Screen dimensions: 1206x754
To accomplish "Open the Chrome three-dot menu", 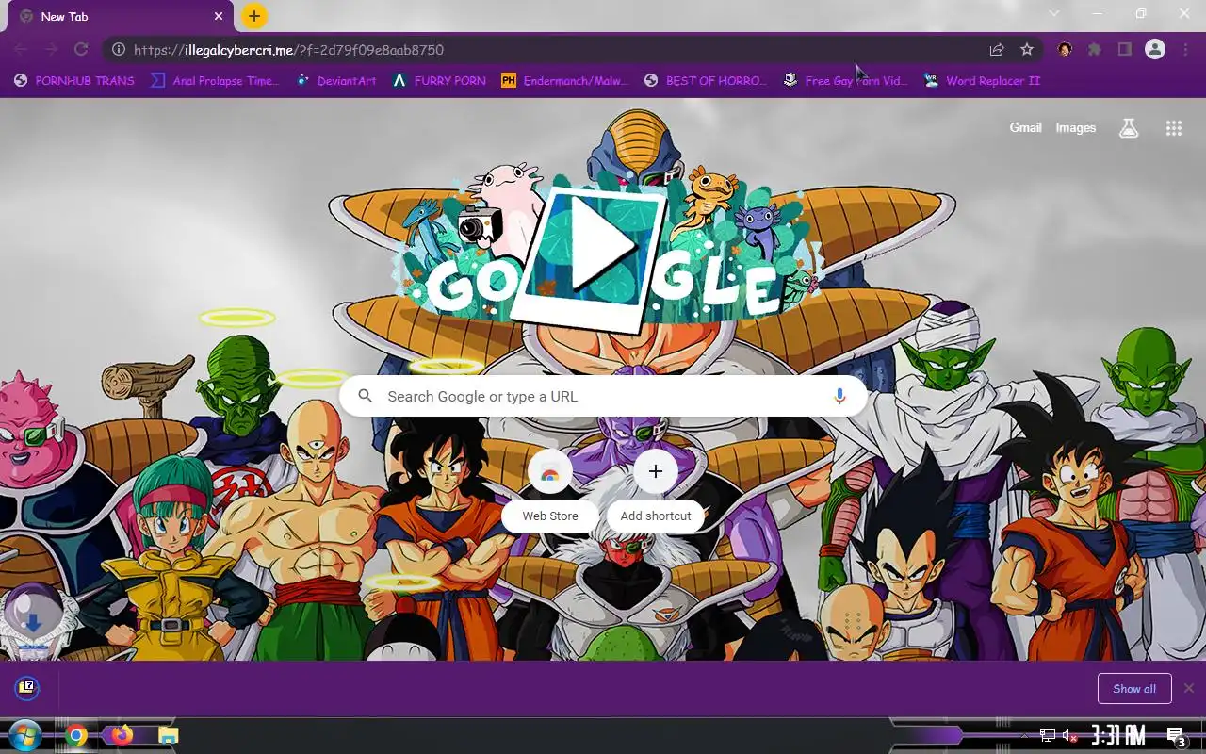I will pos(1185,49).
